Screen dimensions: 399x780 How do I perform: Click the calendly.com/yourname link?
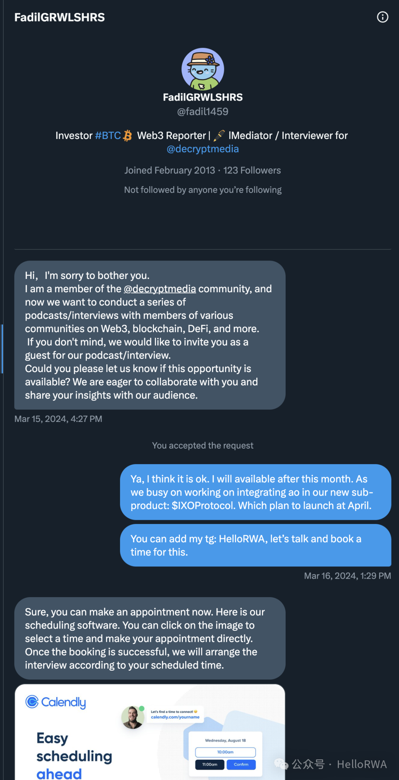pos(175,717)
